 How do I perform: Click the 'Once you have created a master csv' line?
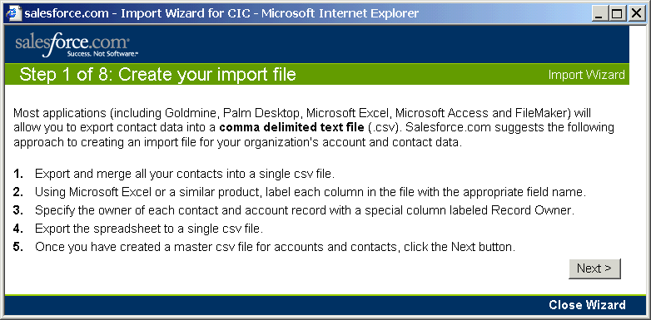[276, 248]
